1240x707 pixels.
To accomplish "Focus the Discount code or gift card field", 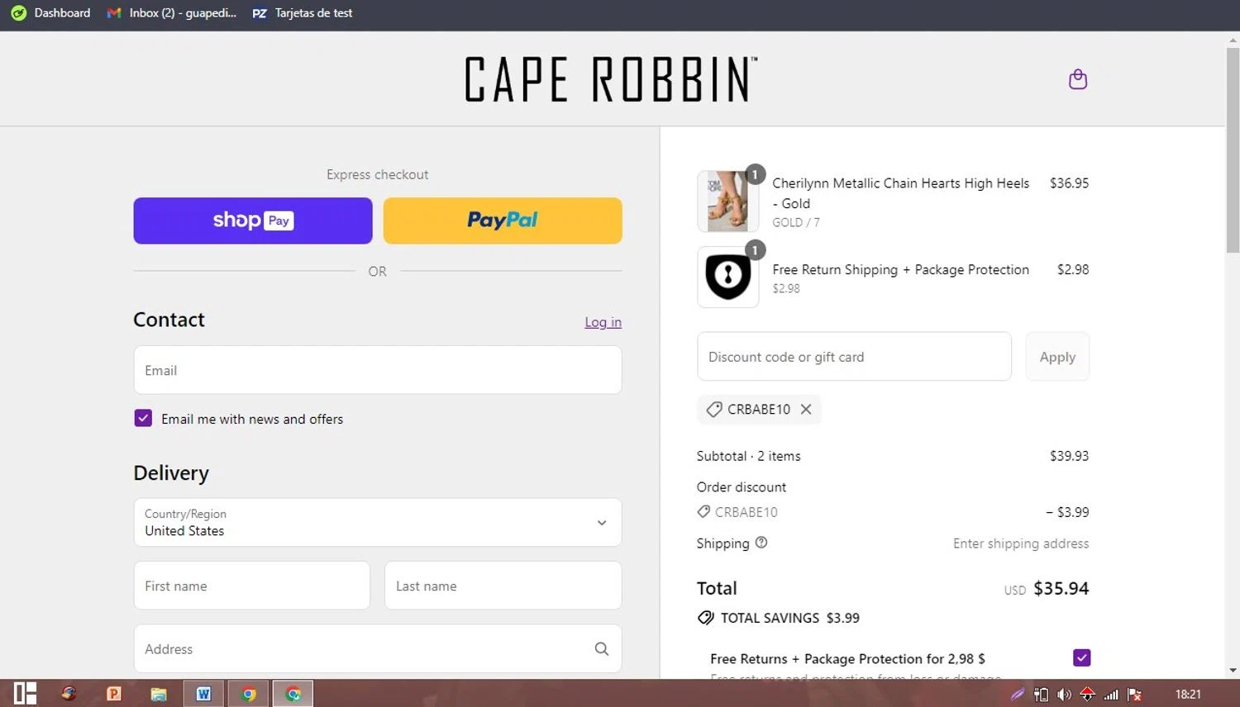I will pos(854,357).
